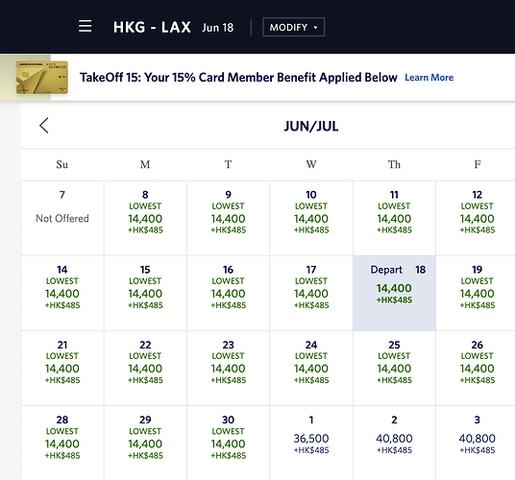This screenshot has height=480, width=515.
Task: Pick June 24 fare of 14,400
Action: coord(311,368)
